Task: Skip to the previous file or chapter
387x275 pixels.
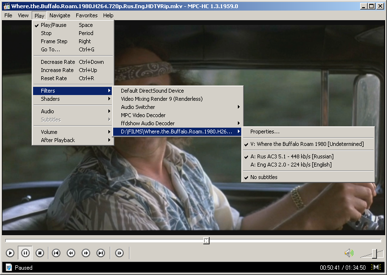Action: tap(56, 253)
